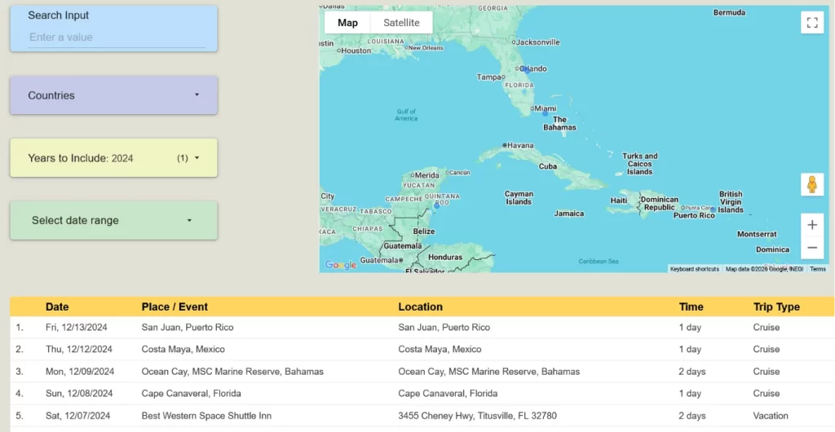
Task: Click the 3455 Cheney Hwy address cell
Action: click(x=478, y=416)
